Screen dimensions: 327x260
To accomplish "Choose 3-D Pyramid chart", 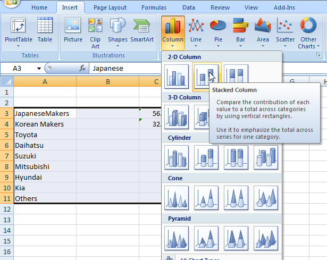I will click(x=266, y=238).
